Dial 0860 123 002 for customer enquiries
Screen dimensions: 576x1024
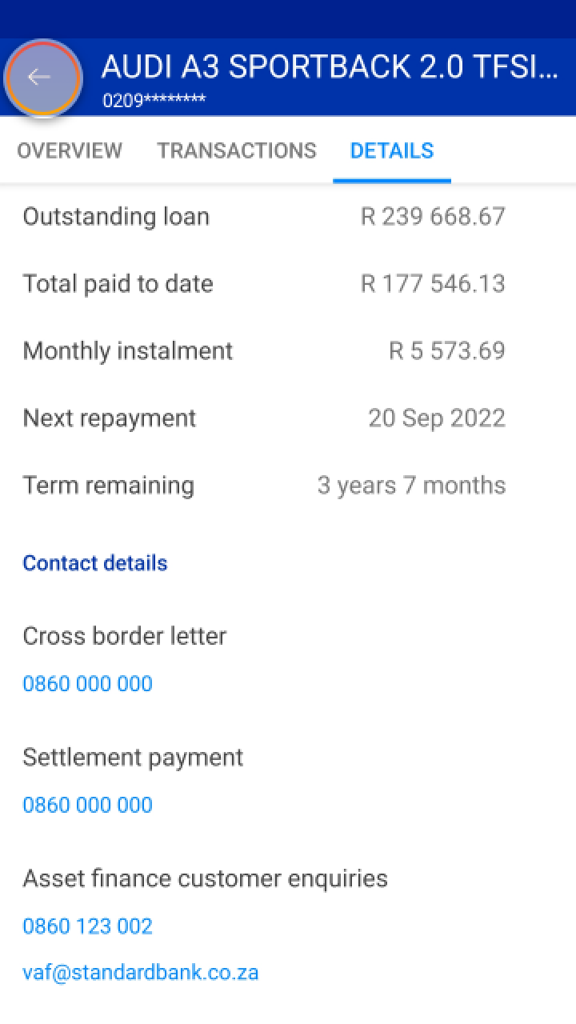coord(88,926)
